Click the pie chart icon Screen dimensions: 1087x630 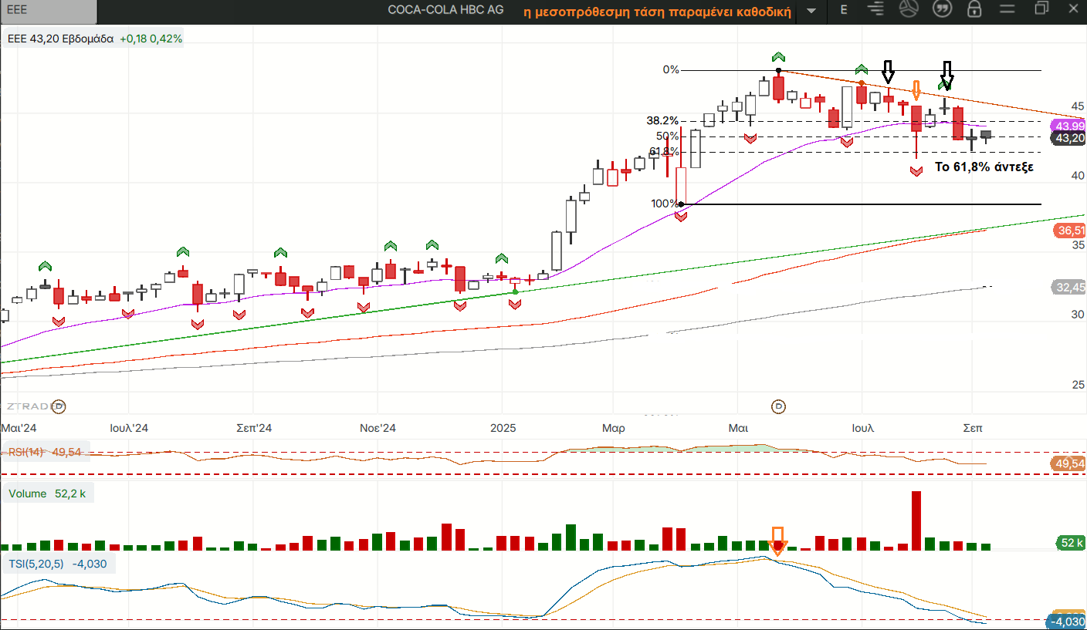click(909, 9)
